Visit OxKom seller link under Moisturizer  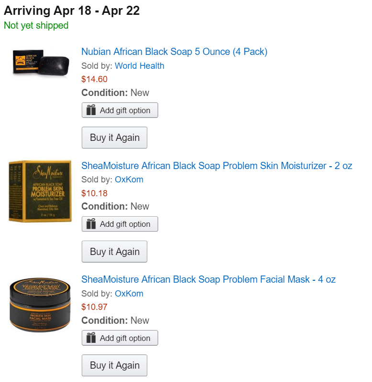pyautogui.click(x=129, y=180)
